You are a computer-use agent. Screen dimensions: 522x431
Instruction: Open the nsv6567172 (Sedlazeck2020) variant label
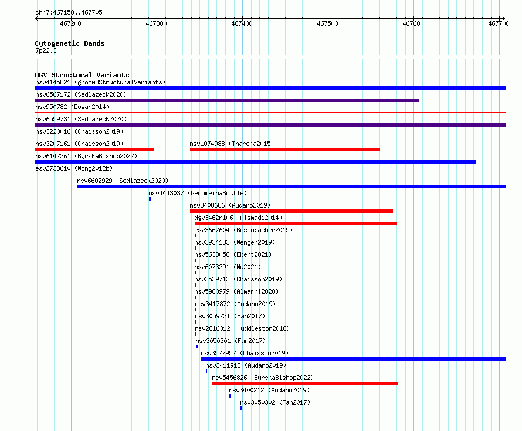point(81,94)
